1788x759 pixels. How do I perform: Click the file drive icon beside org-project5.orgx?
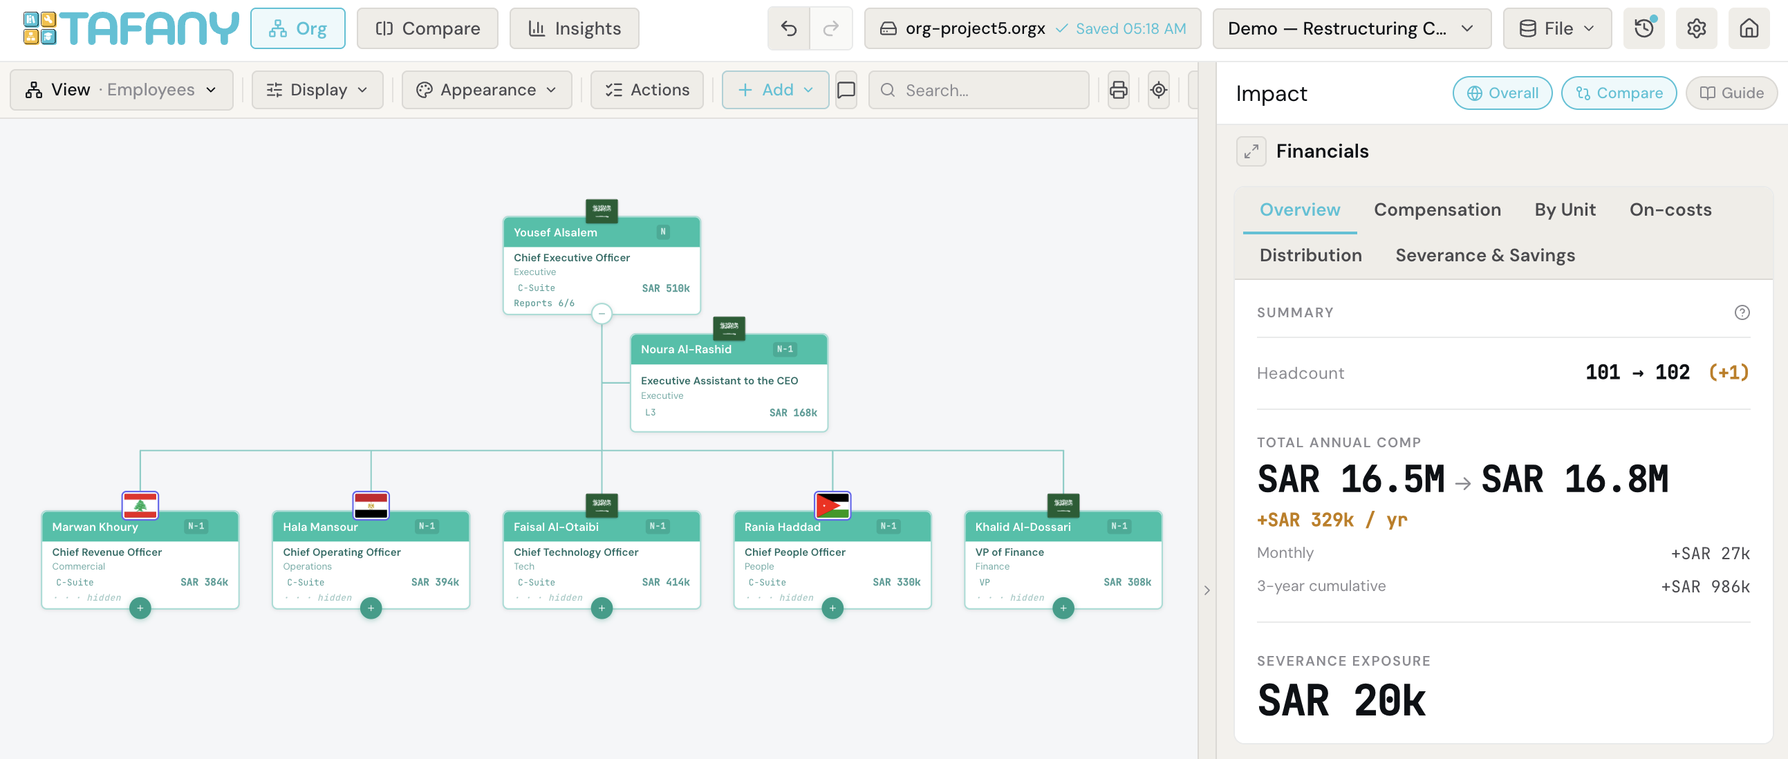[x=888, y=28]
